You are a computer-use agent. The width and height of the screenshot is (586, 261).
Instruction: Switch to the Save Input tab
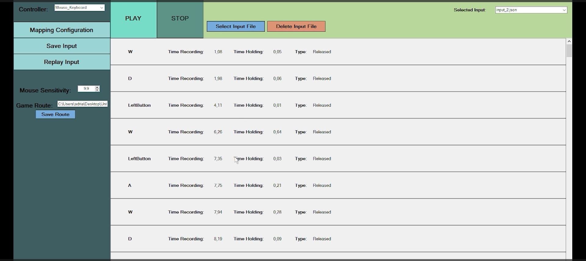tap(62, 46)
